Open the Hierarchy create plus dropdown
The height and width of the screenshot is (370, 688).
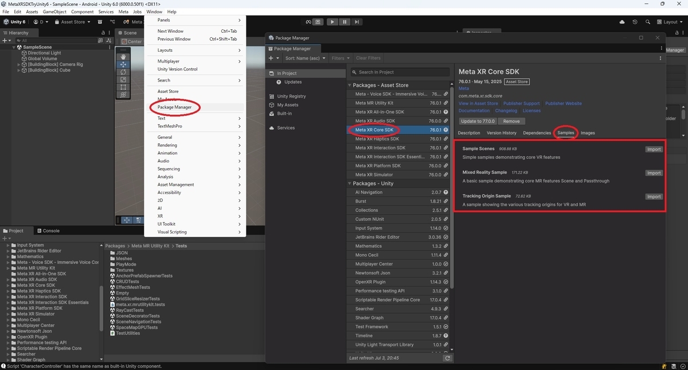click(x=6, y=41)
